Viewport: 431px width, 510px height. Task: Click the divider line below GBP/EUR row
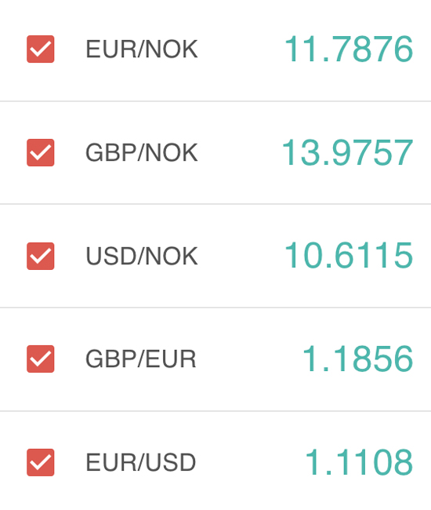[x=215, y=411]
